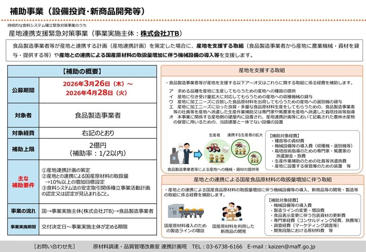The width and height of the screenshot is (366, 252).
Task: Click the underlined 株式会社JTB text
Action: [160, 33]
